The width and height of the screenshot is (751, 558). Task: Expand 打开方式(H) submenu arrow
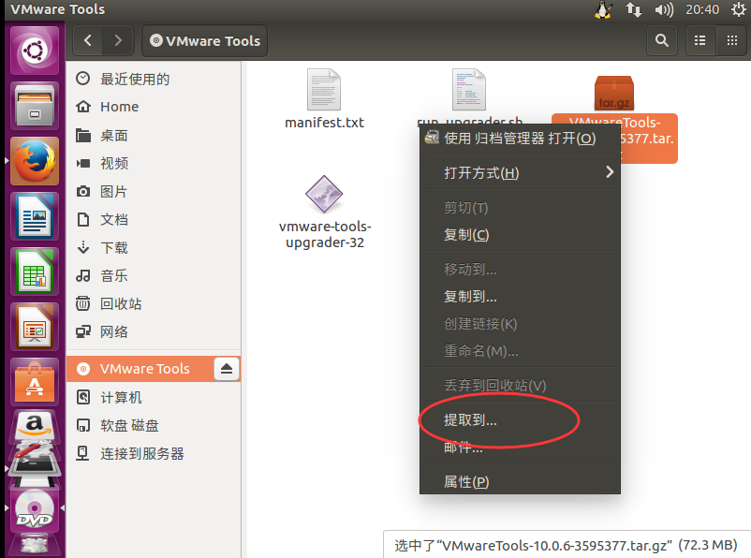point(610,172)
